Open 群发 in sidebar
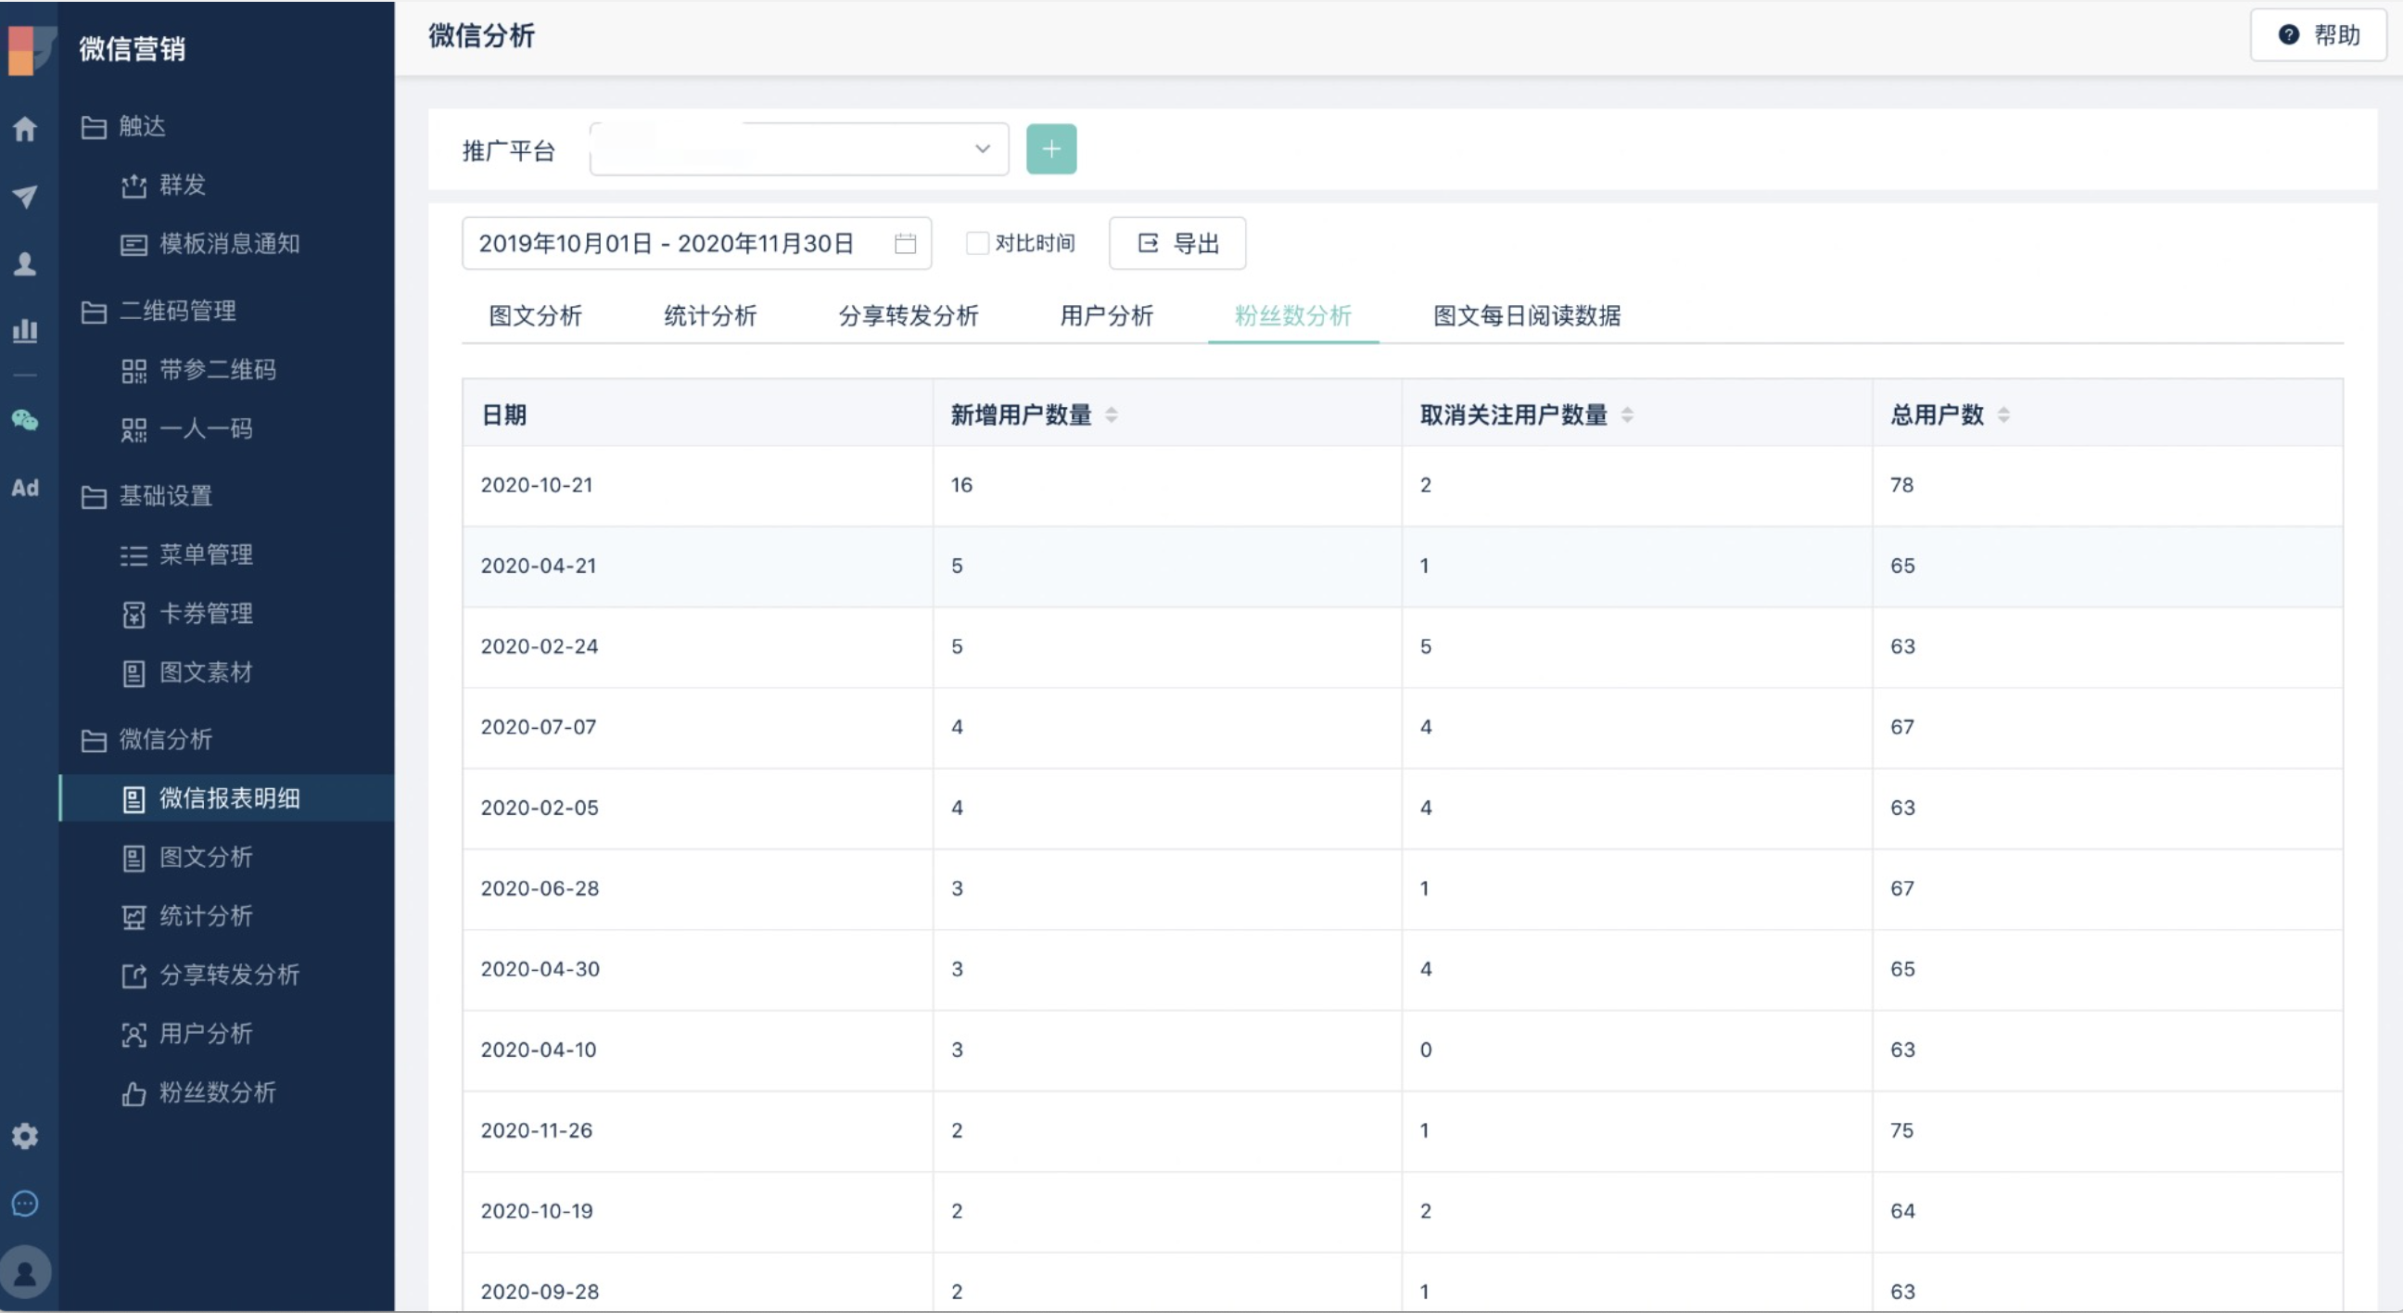2403x1313 pixels. 227,185
